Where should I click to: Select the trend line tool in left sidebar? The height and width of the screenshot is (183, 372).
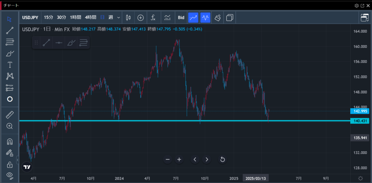9,30
